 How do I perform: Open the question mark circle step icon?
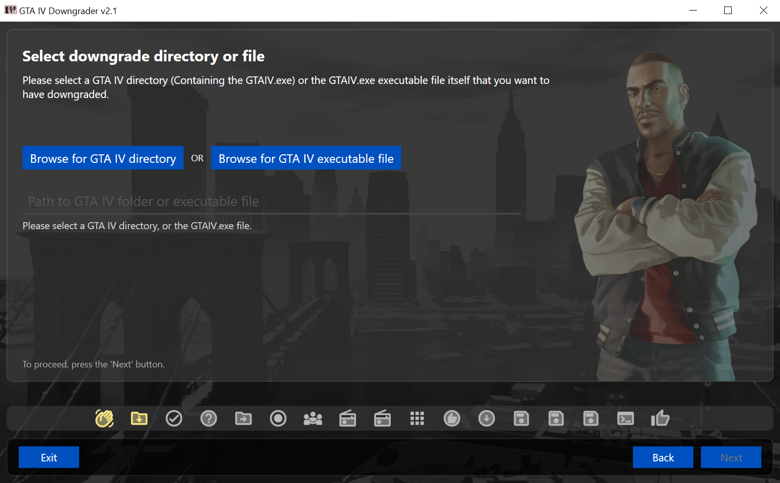coord(208,418)
